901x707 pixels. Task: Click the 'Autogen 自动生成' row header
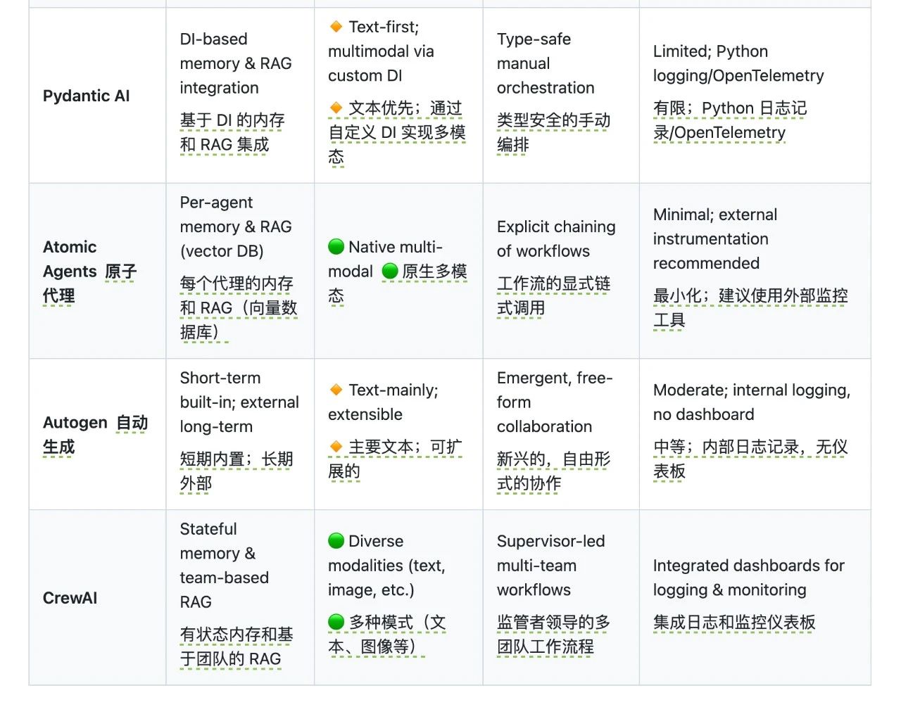[x=95, y=435]
